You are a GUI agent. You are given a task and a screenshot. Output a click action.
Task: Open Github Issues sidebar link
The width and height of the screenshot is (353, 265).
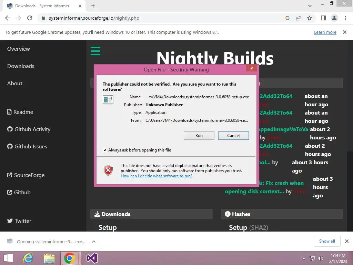click(x=27, y=146)
